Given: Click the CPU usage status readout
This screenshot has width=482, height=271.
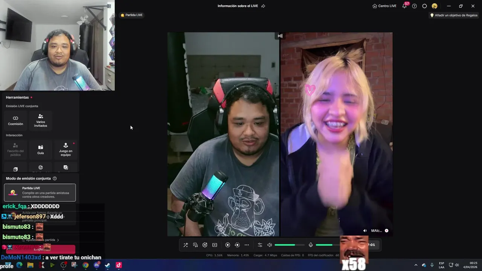Looking at the screenshot, I should [x=214, y=255].
